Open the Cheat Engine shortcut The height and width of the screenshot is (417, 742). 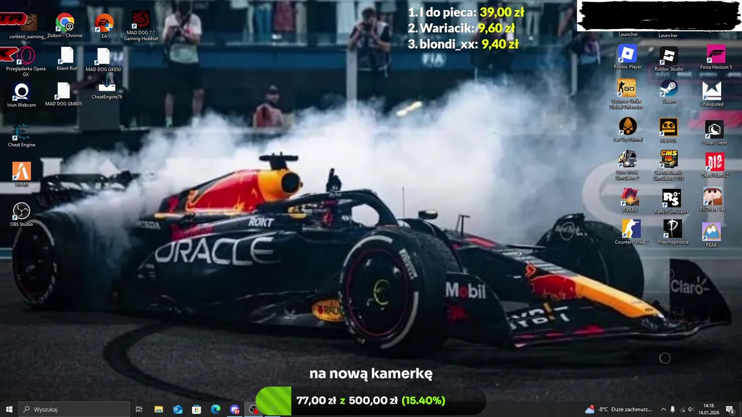pos(21,136)
